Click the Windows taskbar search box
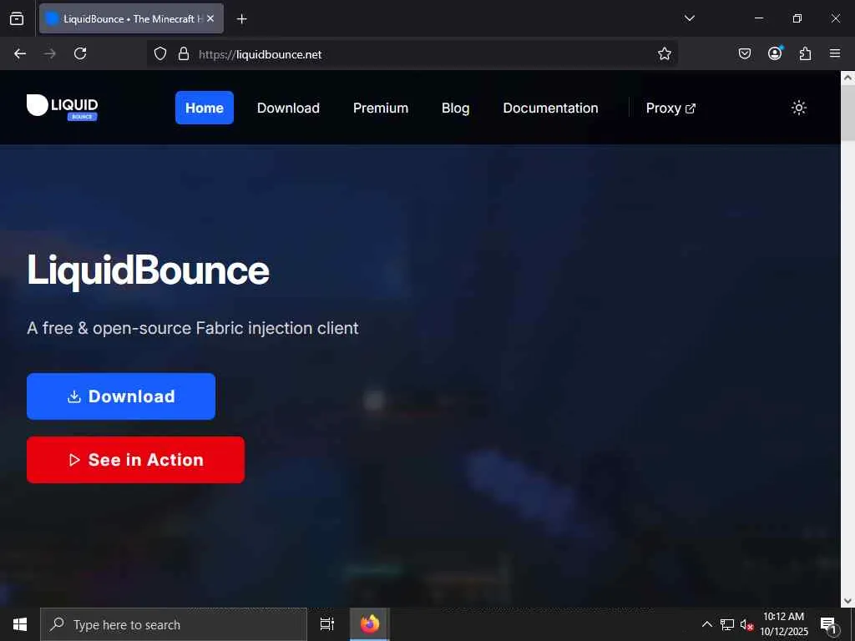This screenshot has height=641, width=855. (x=174, y=624)
